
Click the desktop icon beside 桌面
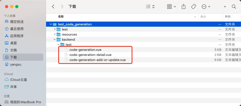pyautogui.click(x=7, y=43)
